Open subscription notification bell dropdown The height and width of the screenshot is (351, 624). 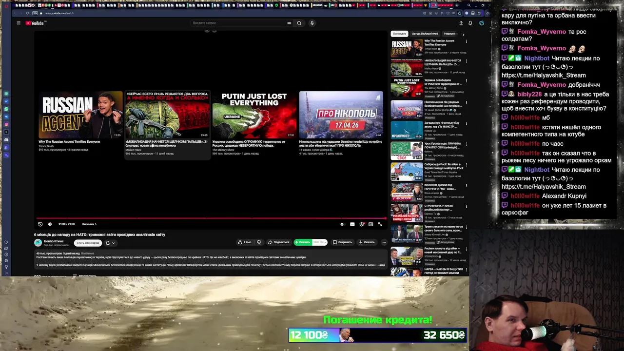point(110,243)
